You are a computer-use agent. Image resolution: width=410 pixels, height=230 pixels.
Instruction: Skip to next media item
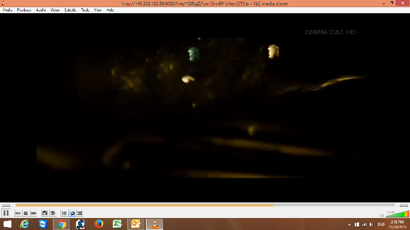[x=34, y=213]
